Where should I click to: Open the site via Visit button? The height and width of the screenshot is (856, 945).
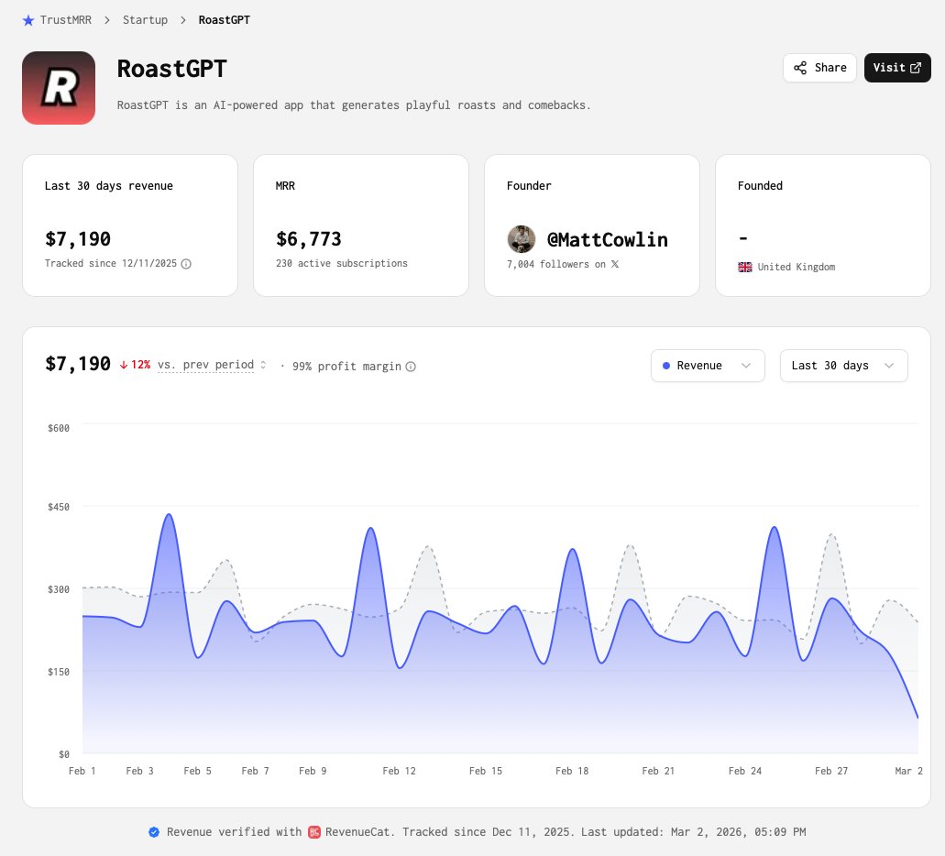897,68
